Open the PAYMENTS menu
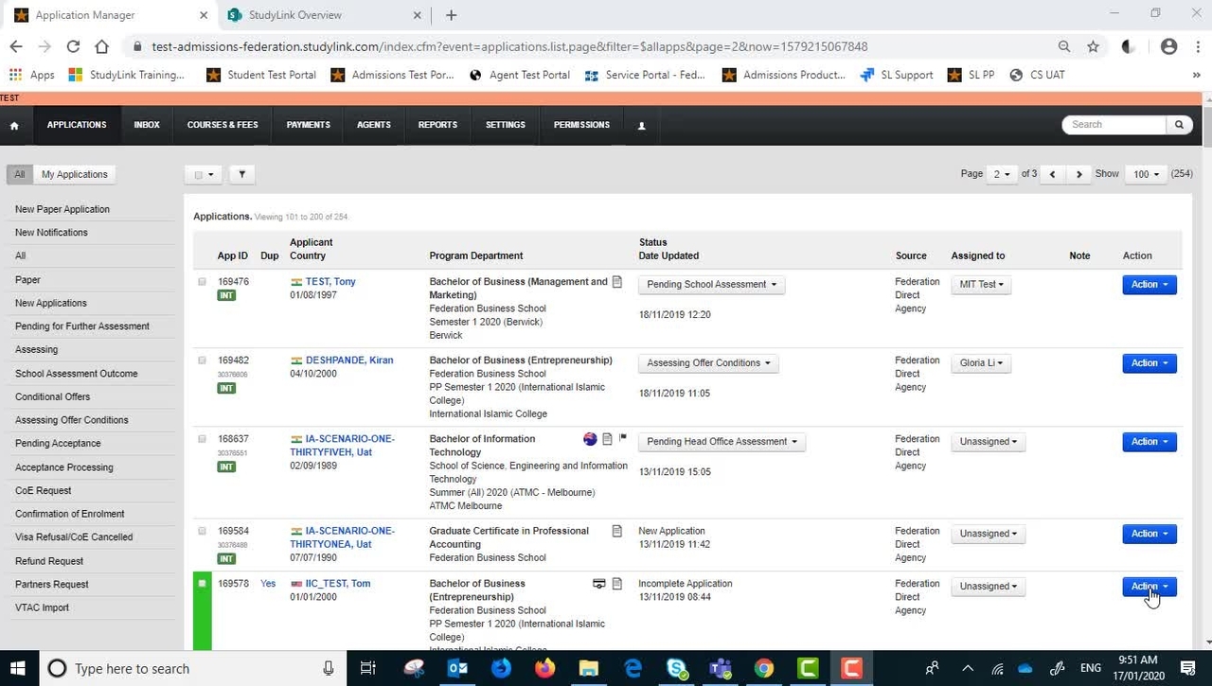Viewport: 1212px width, 686px height. 309,125
